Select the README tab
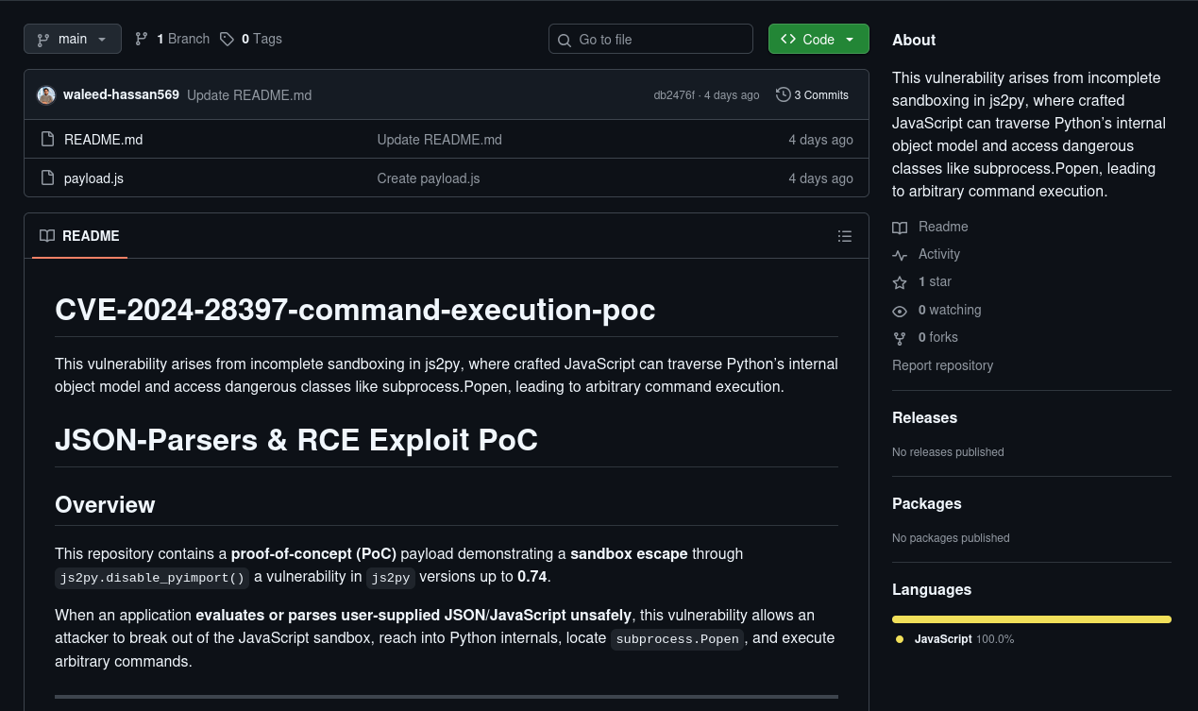Image resolution: width=1198 pixels, height=711 pixels. [80, 236]
